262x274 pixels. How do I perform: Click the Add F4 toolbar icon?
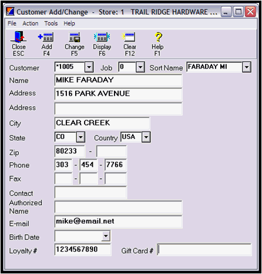46,37
